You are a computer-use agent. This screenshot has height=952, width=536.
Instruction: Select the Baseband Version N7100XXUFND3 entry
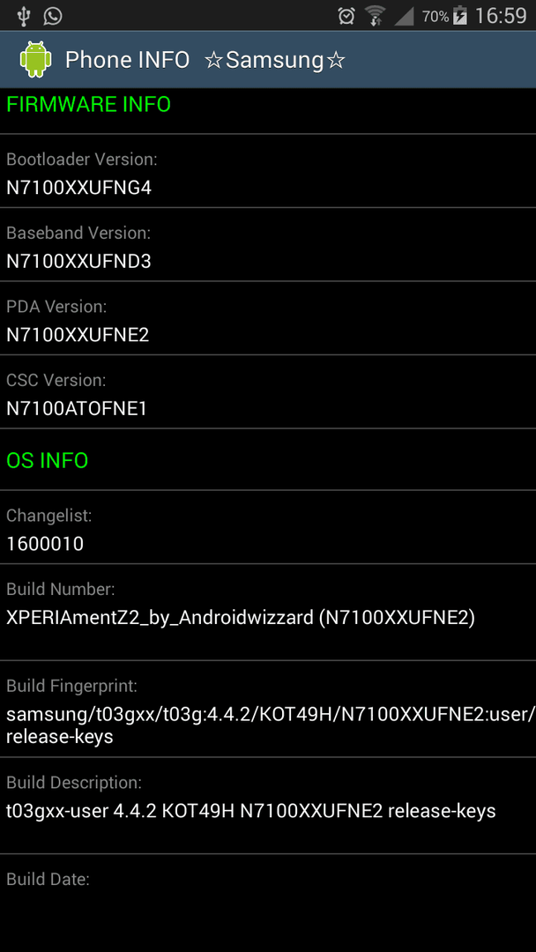click(x=268, y=245)
